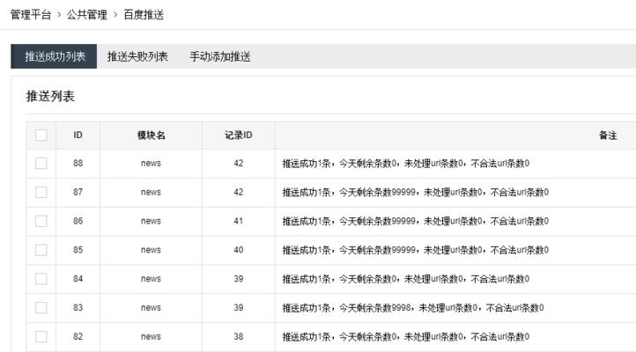Click the remark text in row 87

(416, 193)
